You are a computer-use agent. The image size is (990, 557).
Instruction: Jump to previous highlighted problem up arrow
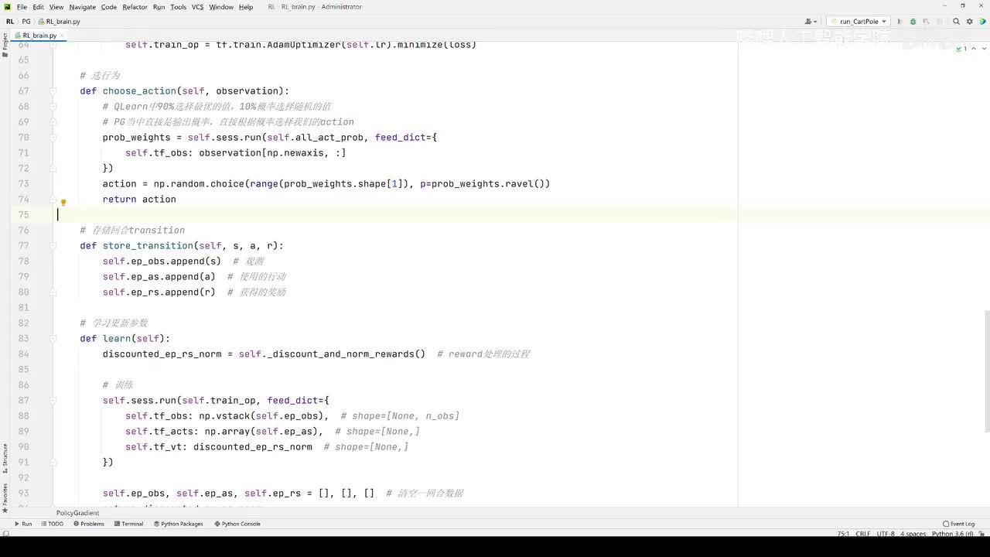coord(972,48)
